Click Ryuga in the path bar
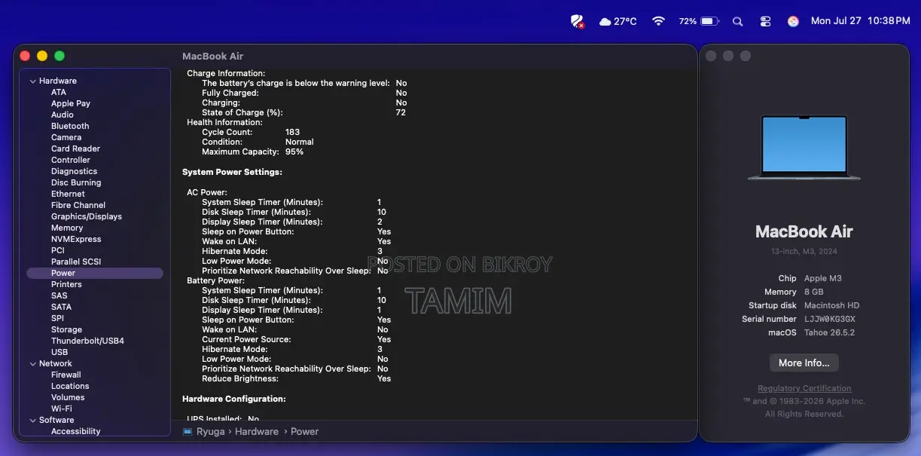The width and height of the screenshot is (921, 456). point(210,431)
